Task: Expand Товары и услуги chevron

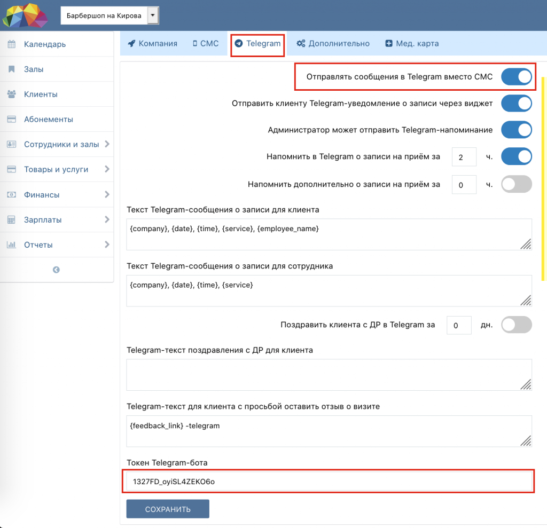Action: pyautogui.click(x=107, y=169)
